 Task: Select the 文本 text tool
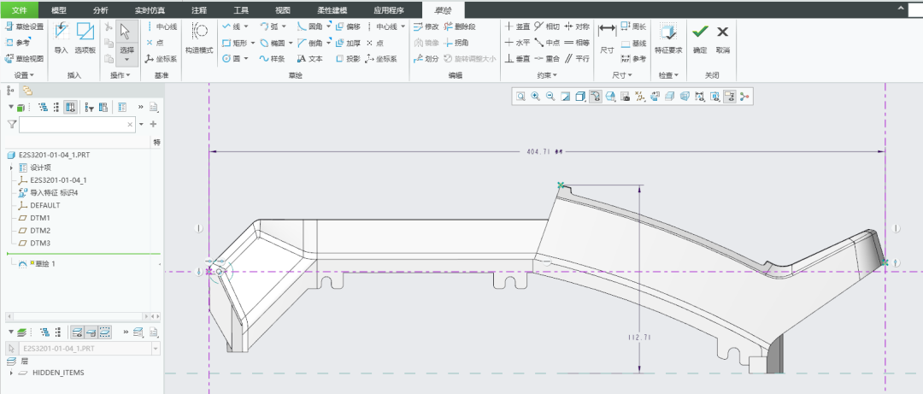point(309,59)
